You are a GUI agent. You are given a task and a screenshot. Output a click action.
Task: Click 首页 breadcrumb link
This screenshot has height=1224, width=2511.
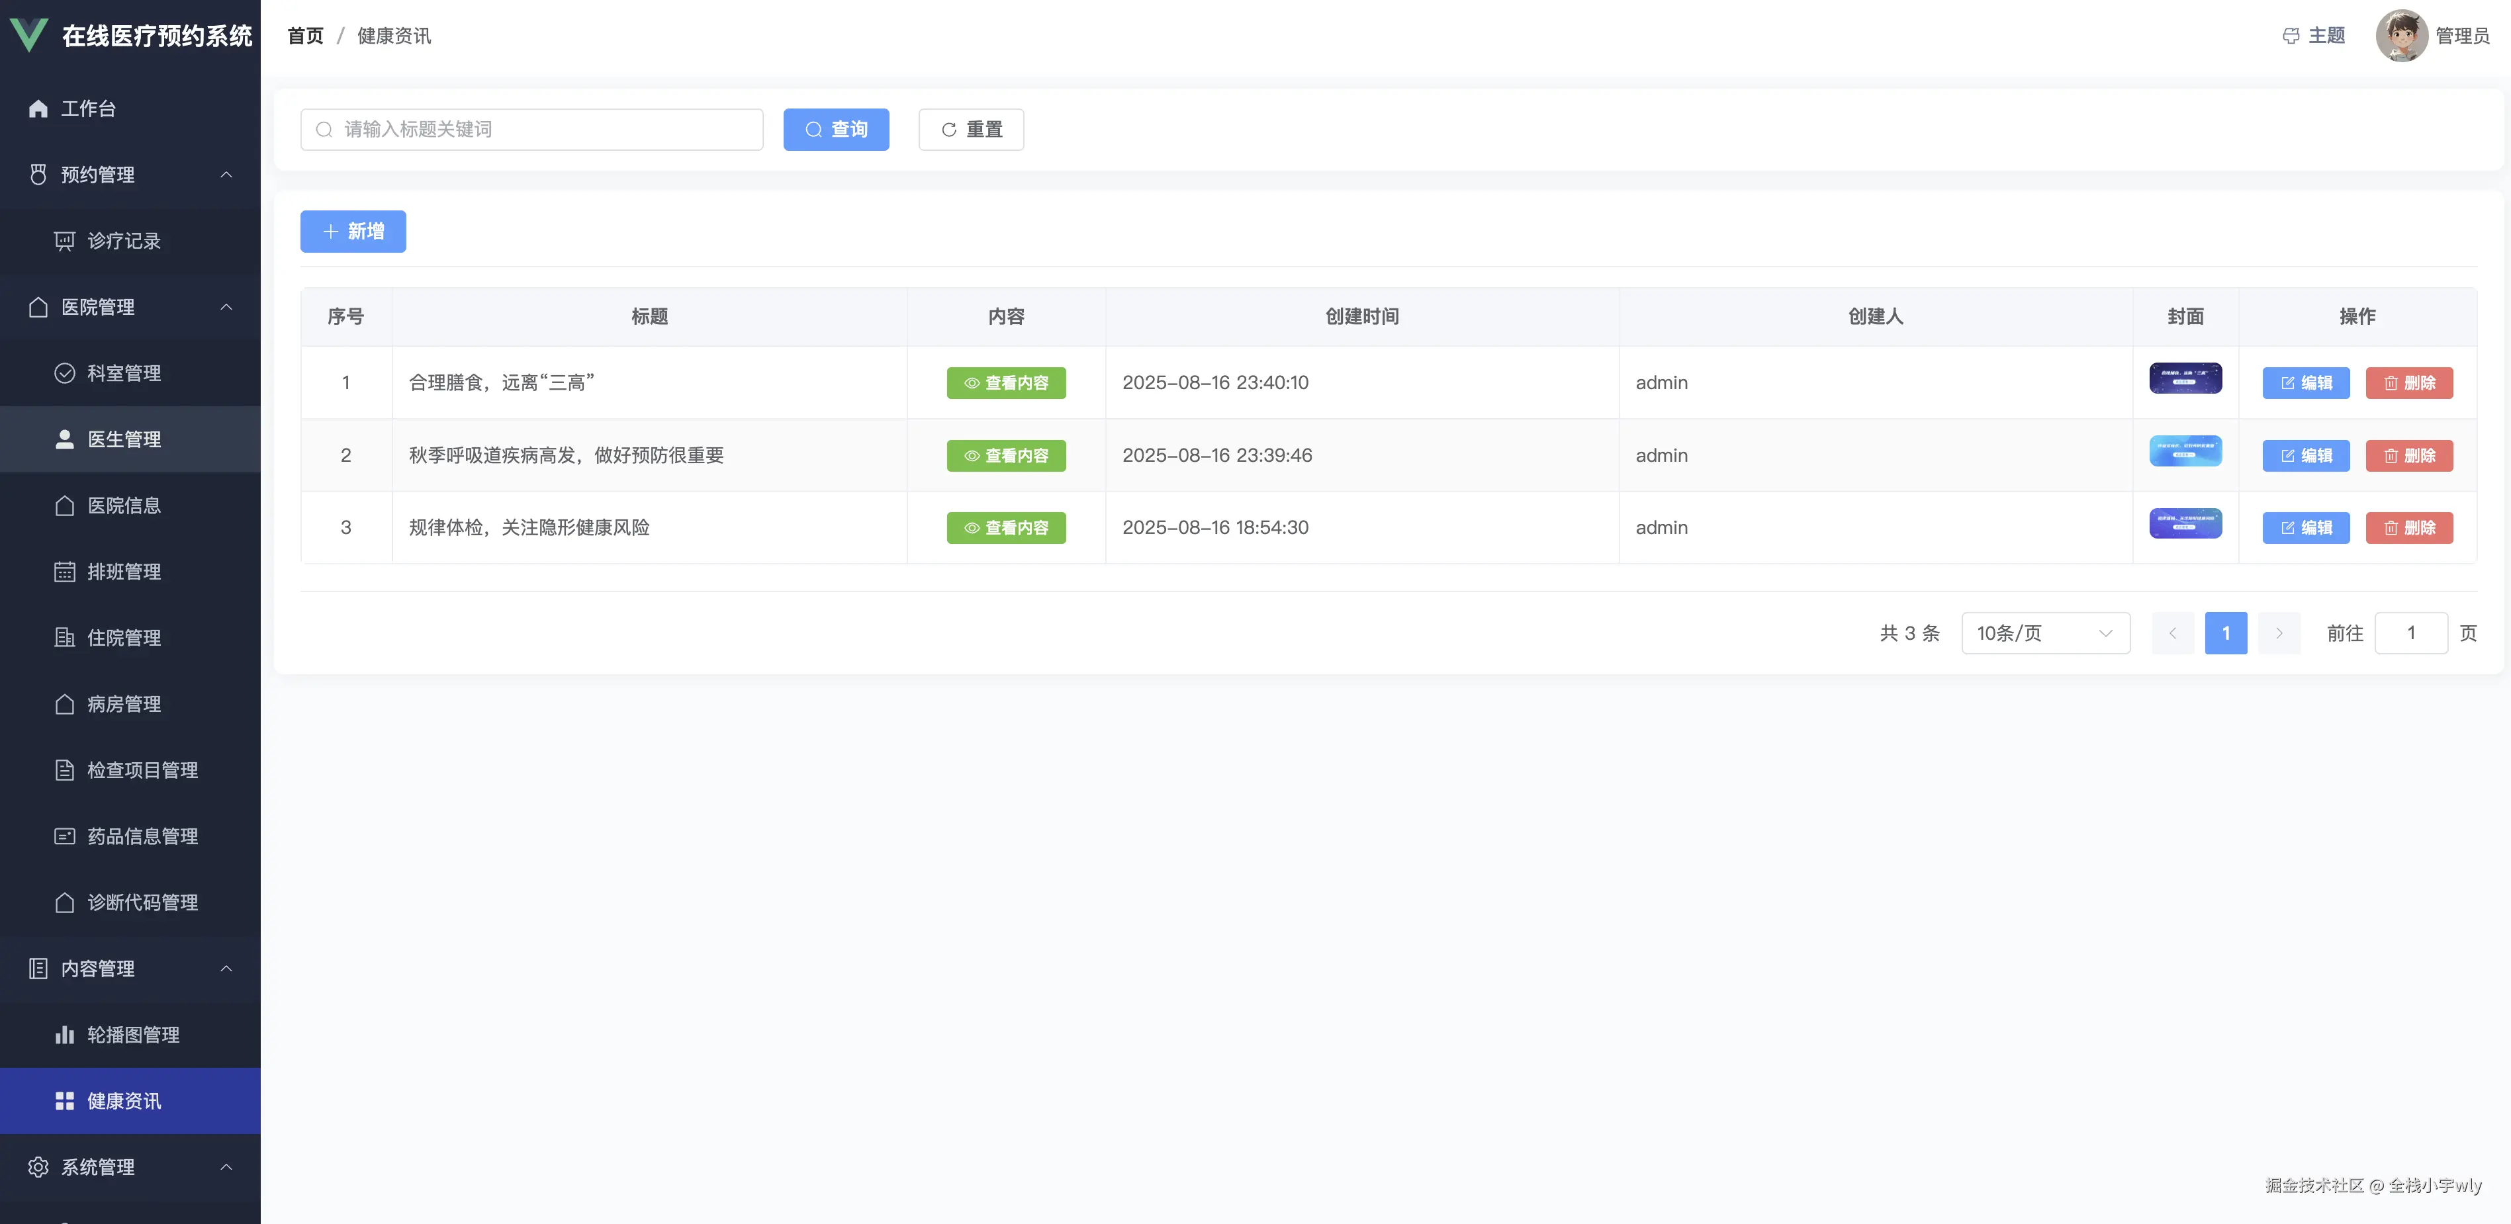(305, 36)
